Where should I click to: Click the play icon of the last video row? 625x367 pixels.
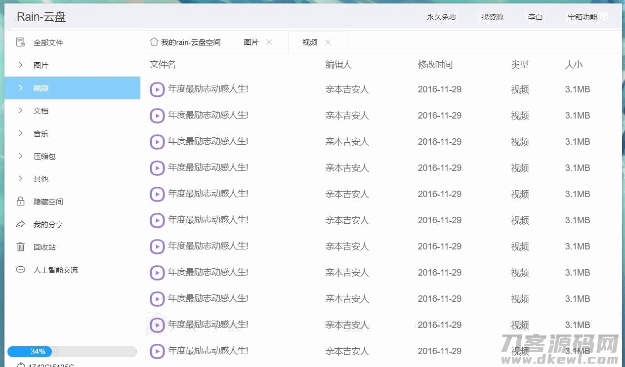tap(157, 351)
